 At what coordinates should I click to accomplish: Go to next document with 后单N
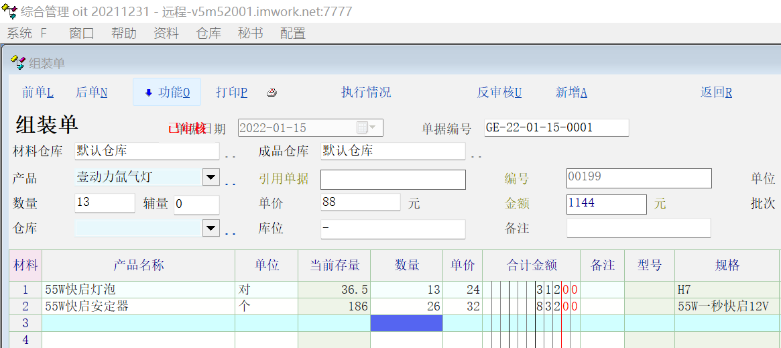91,93
